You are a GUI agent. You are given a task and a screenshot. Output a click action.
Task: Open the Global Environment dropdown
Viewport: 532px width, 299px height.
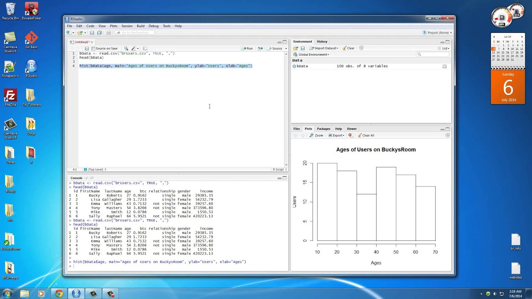(x=311, y=54)
